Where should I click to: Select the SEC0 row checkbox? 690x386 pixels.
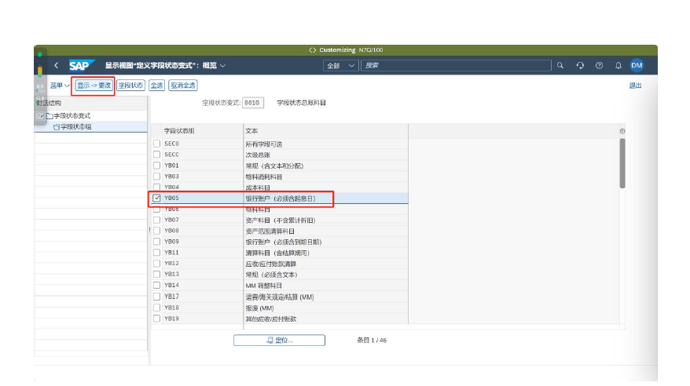(156, 144)
